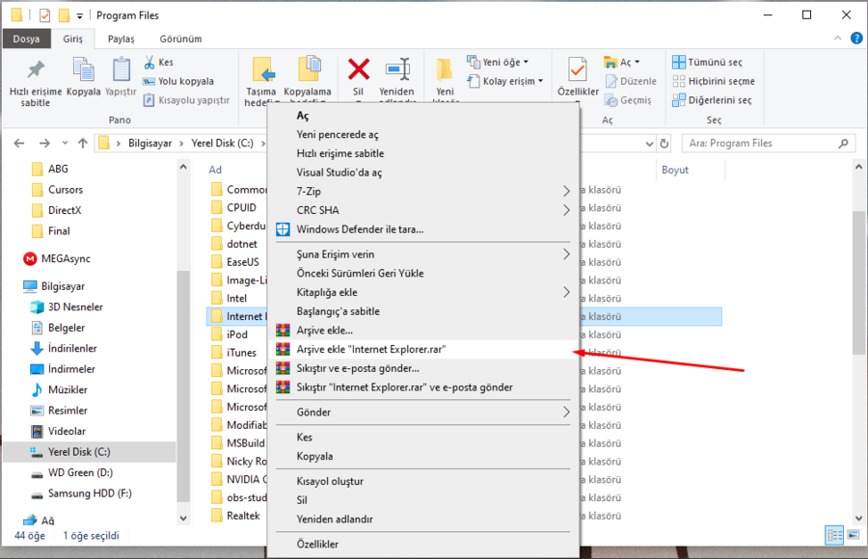This screenshot has height=559, width=868.
Task: Open the Dosya file tab
Action: (27, 39)
